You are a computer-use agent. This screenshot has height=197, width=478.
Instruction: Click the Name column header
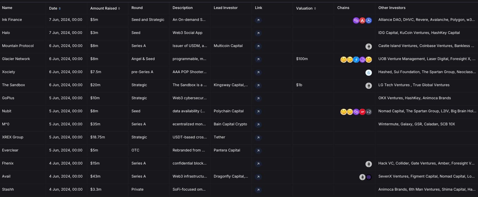tap(7, 8)
